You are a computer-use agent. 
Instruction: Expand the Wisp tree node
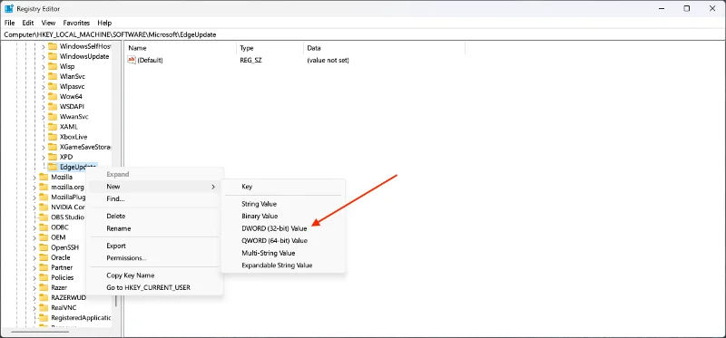tap(44, 66)
